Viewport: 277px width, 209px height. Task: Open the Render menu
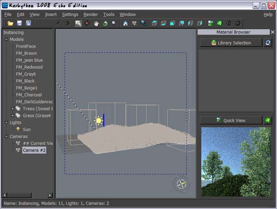(90, 14)
